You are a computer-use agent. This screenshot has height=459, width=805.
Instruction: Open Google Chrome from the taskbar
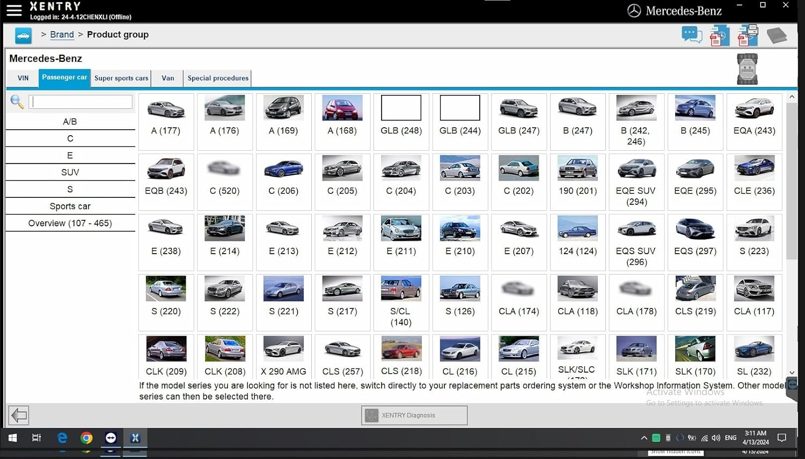(x=86, y=438)
